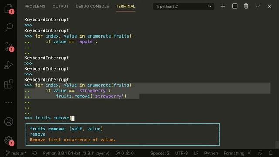Screen dimensions: 279x157
Task: Click the scrollbar thumb of terminal
Action: [x=277, y=145]
